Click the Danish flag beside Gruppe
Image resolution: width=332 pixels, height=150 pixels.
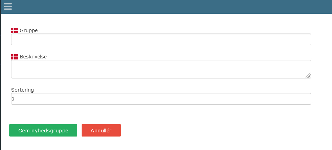point(15,30)
